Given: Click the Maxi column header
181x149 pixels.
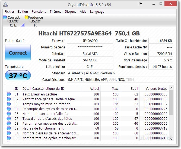Looking at the screenshot, I should [110, 88].
